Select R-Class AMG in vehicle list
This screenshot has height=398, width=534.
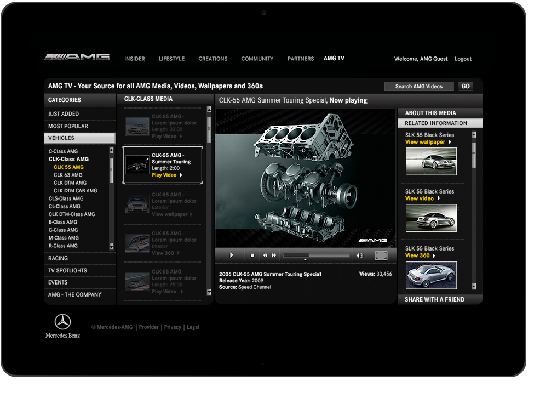63,246
